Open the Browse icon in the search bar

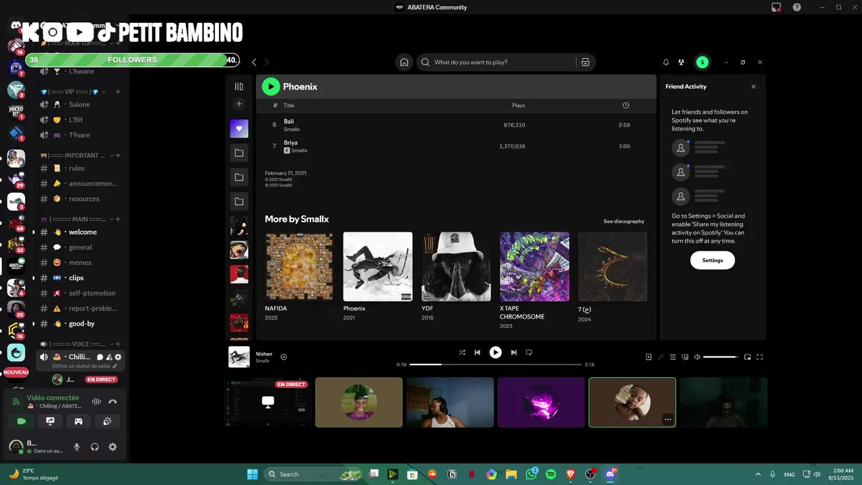click(x=585, y=62)
